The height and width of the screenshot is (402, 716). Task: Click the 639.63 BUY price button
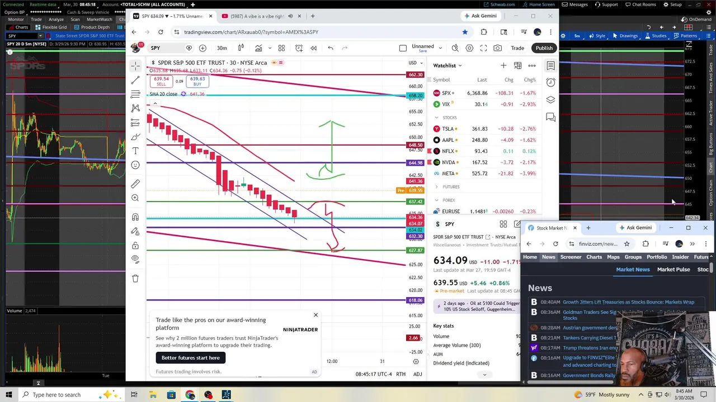coord(197,82)
